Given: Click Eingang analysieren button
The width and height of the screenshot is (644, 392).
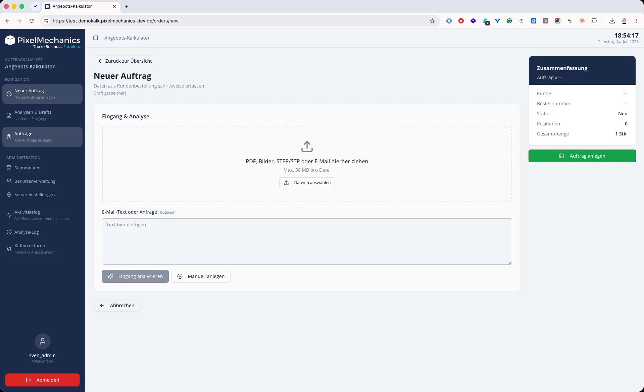Looking at the screenshot, I should 135,276.
